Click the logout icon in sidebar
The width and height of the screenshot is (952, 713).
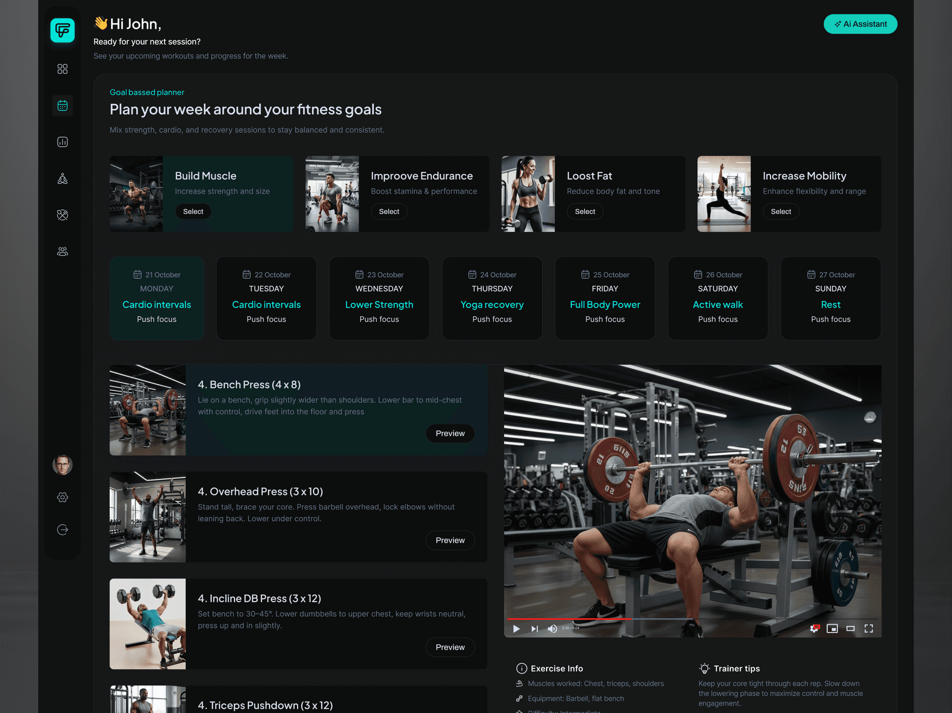point(62,530)
